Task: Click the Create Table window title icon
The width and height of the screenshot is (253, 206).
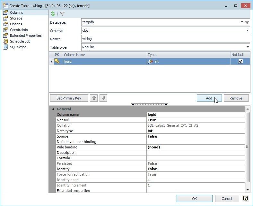Action: (5, 6)
